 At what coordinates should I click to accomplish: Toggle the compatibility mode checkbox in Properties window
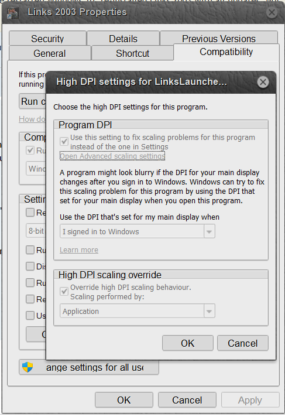coord(30,151)
